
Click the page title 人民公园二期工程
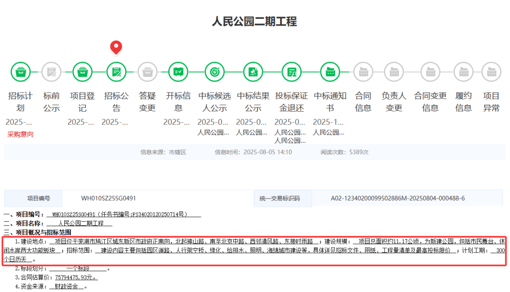click(x=255, y=22)
